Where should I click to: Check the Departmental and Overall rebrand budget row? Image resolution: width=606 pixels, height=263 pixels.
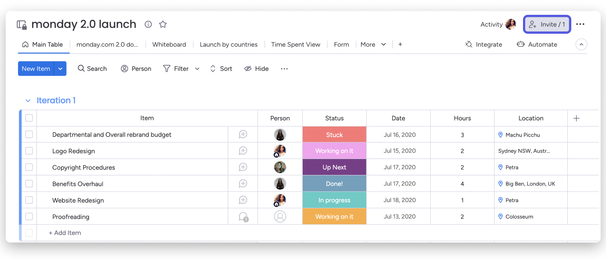point(29,134)
